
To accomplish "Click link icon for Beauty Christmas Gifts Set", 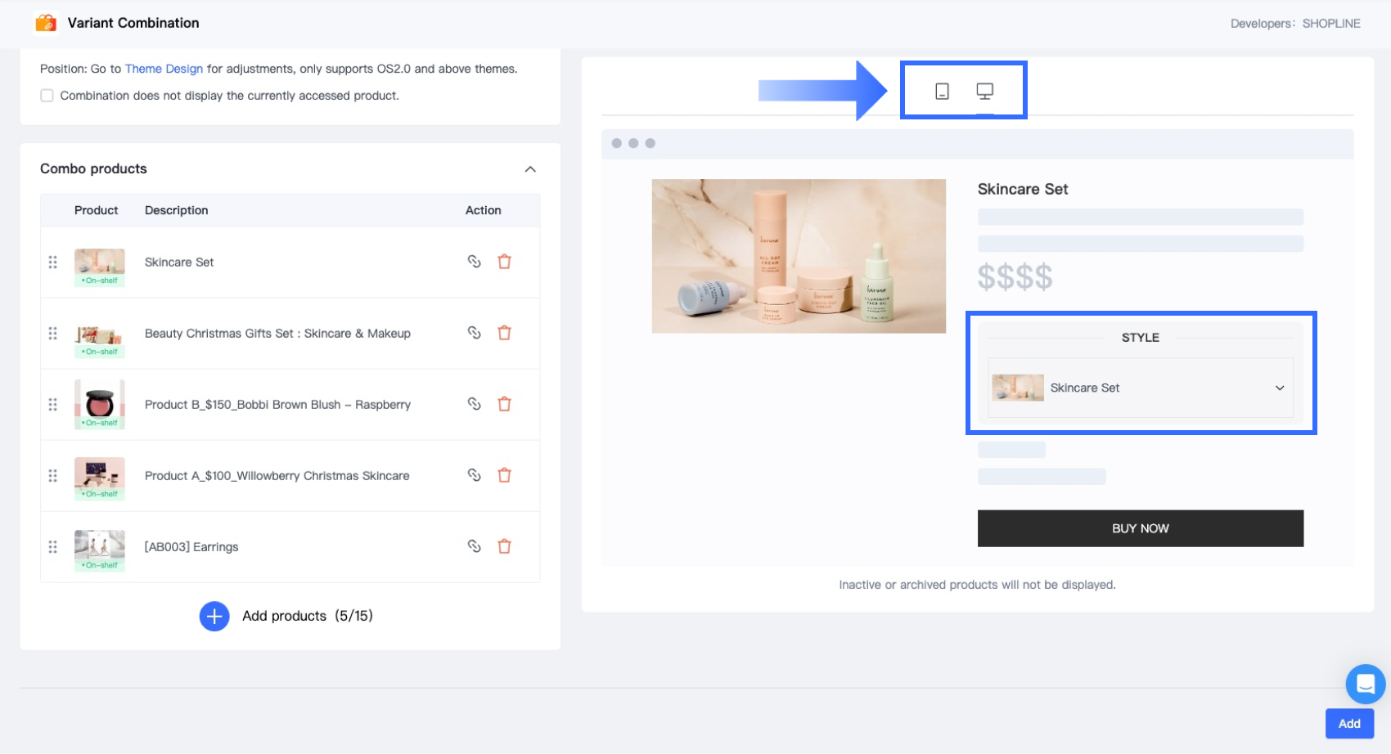I will (474, 333).
